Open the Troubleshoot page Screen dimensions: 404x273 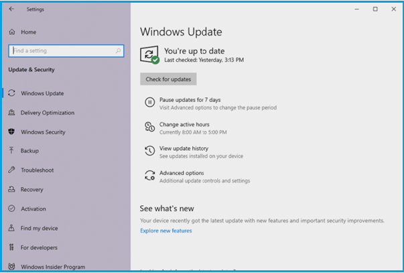coord(38,170)
